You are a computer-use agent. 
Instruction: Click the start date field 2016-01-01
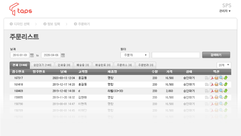(x=20, y=55)
